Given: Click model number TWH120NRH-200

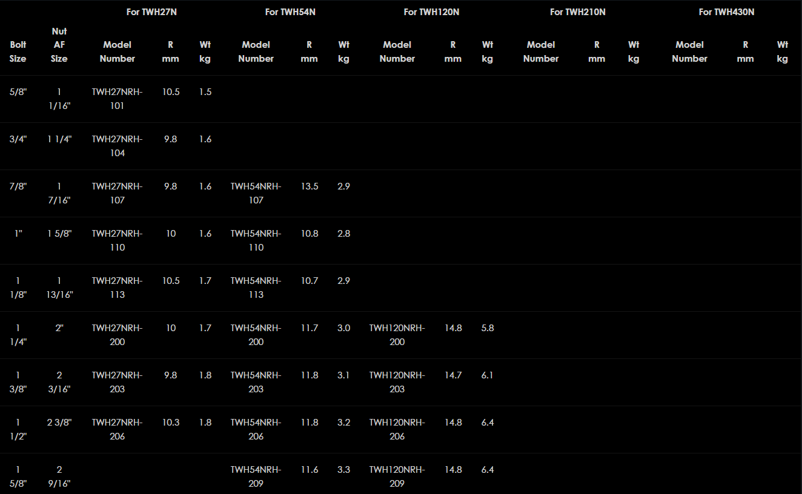Looking at the screenshot, I should 397,335.
